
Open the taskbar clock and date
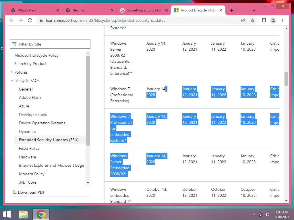coord(281,215)
